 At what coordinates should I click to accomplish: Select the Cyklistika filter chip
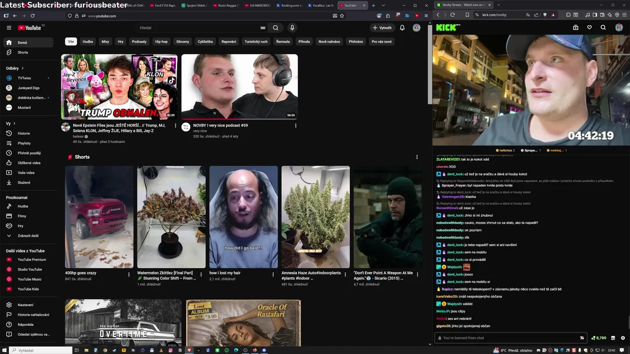pos(205,41)
